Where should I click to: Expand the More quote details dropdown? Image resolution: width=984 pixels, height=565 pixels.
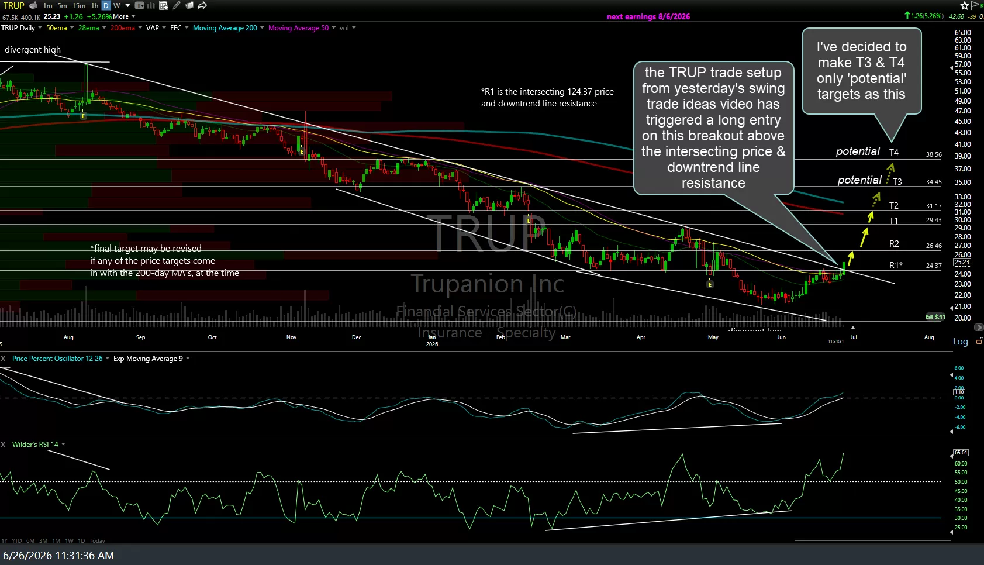124,16
